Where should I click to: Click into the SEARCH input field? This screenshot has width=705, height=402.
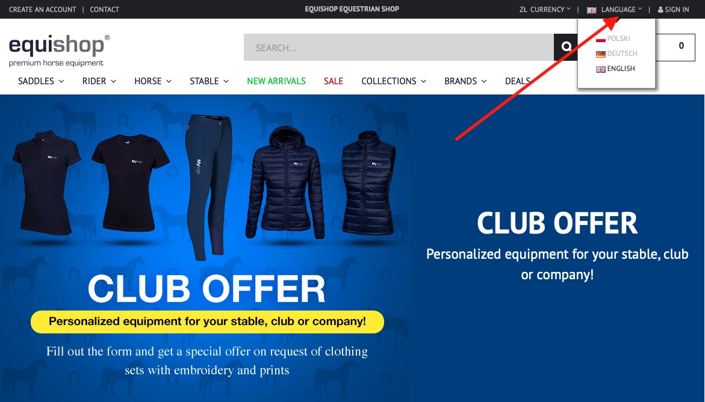pyautogui.click(x=399, y=47)
